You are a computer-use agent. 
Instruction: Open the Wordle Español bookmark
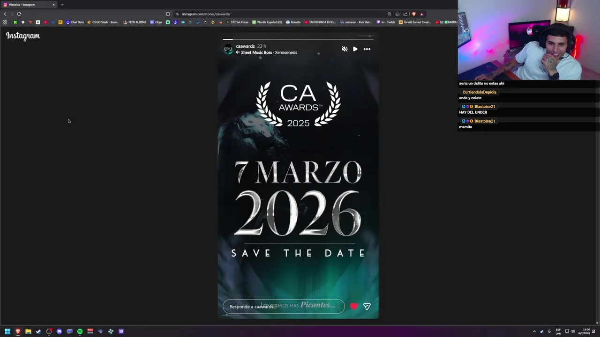(x=267, y=22)
